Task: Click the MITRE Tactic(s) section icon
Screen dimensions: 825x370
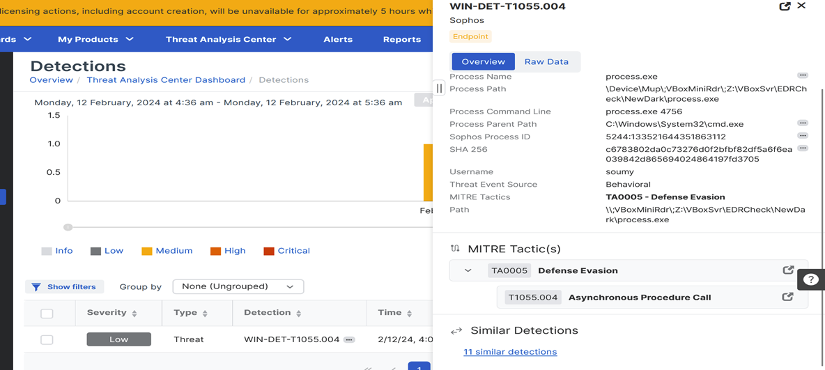Action: tap(456, 249)
